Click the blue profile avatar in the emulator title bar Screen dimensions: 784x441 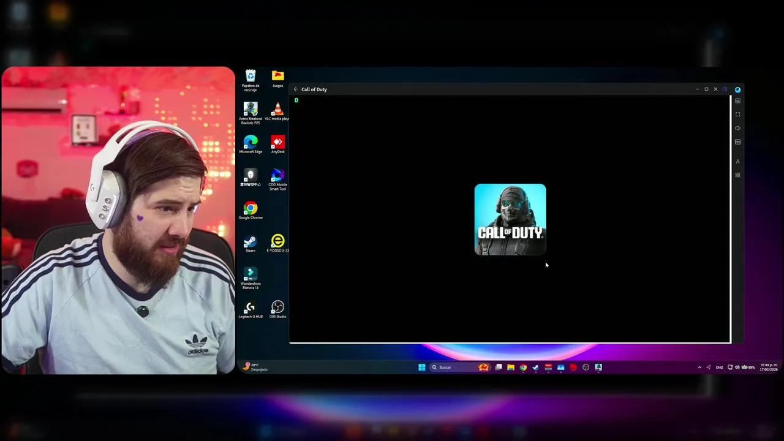tap(737, 89)
